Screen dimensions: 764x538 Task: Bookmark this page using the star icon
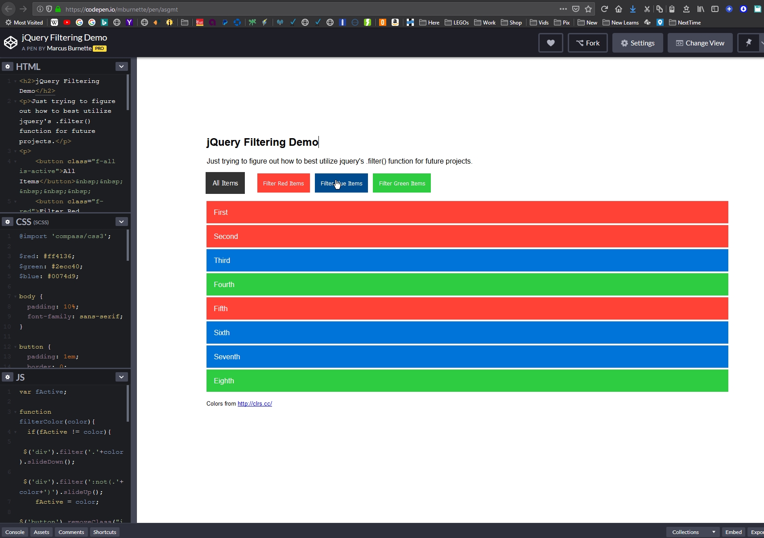588,9
